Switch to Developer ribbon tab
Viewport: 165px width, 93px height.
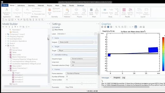pos(81,5)
